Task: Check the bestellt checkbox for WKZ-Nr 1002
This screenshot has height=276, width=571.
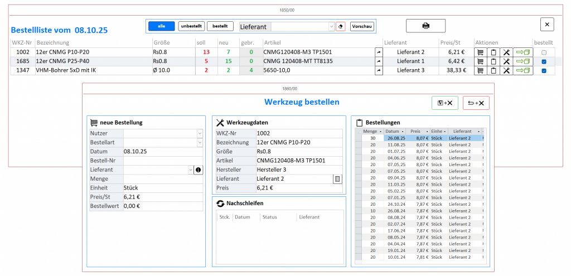Action: 544,52
